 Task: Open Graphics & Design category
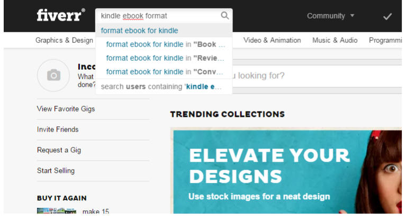pos(64,40)
